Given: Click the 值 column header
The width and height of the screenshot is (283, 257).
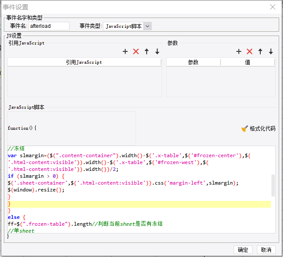Looking at the screenshot, I should (248, 62).
